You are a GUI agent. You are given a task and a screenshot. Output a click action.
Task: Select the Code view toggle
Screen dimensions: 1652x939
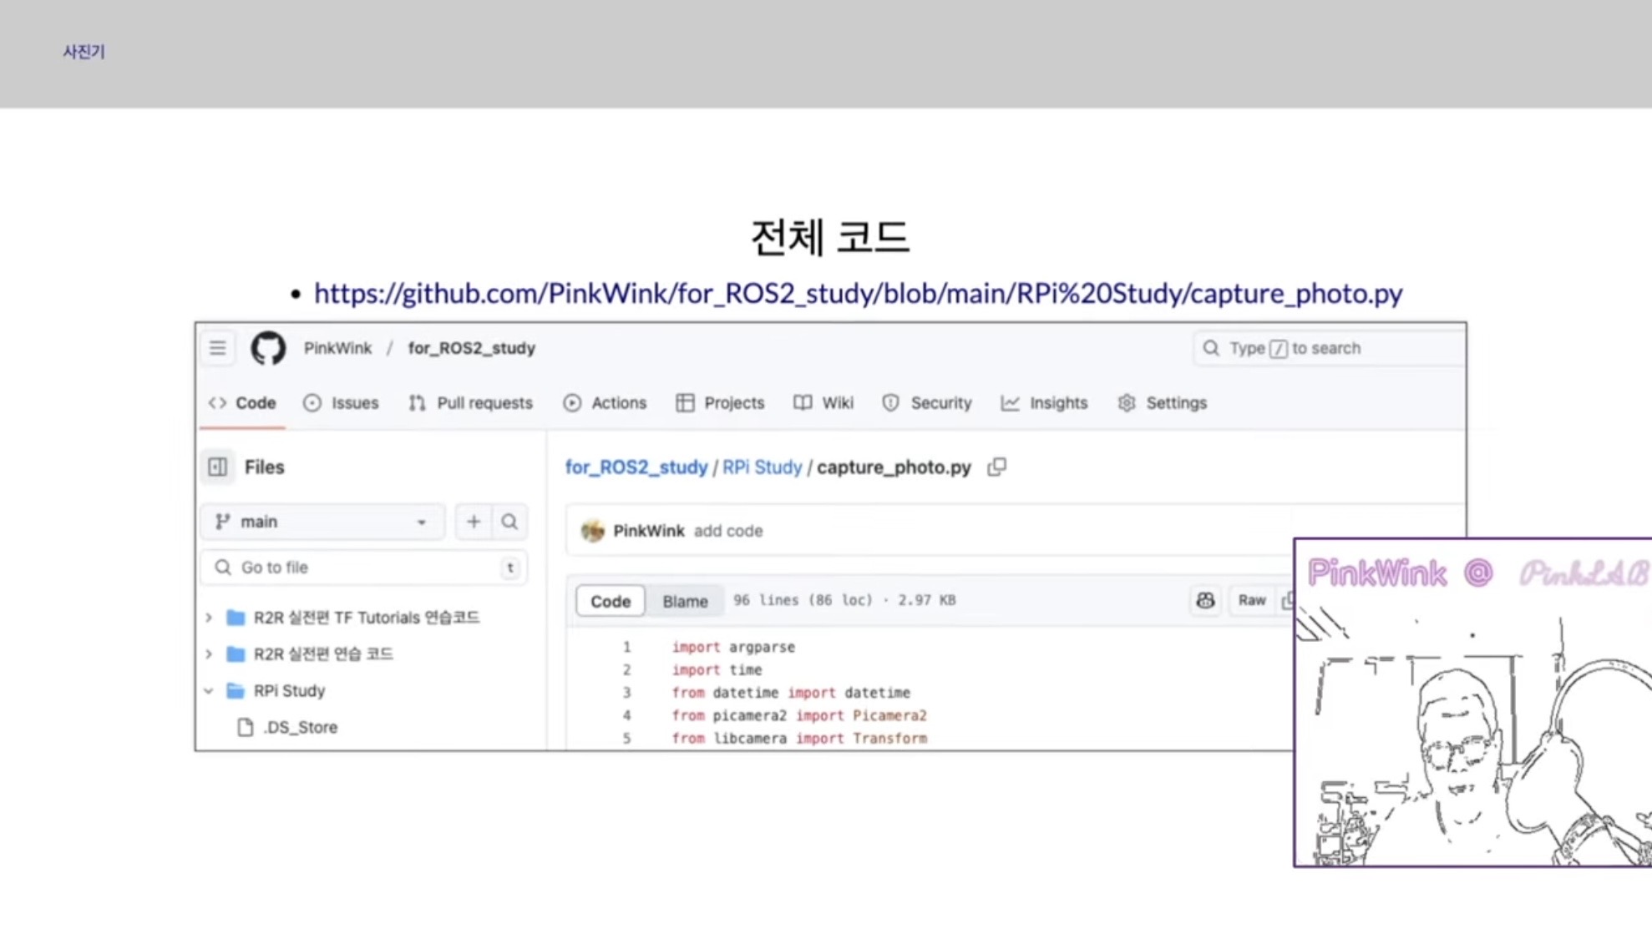pos(611,601)
